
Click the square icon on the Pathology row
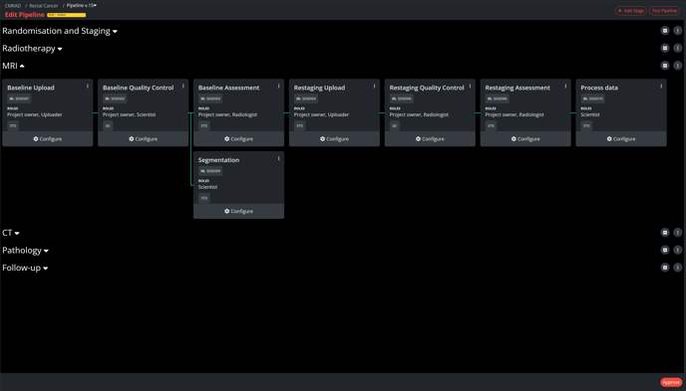(x=665, y=250)
